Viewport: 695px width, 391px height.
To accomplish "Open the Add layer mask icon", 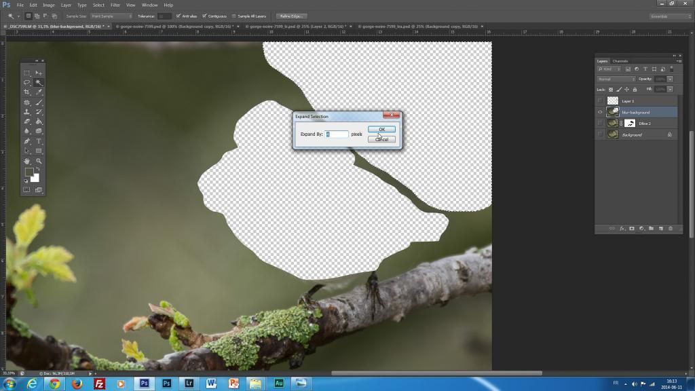I will tap(632, 228).
